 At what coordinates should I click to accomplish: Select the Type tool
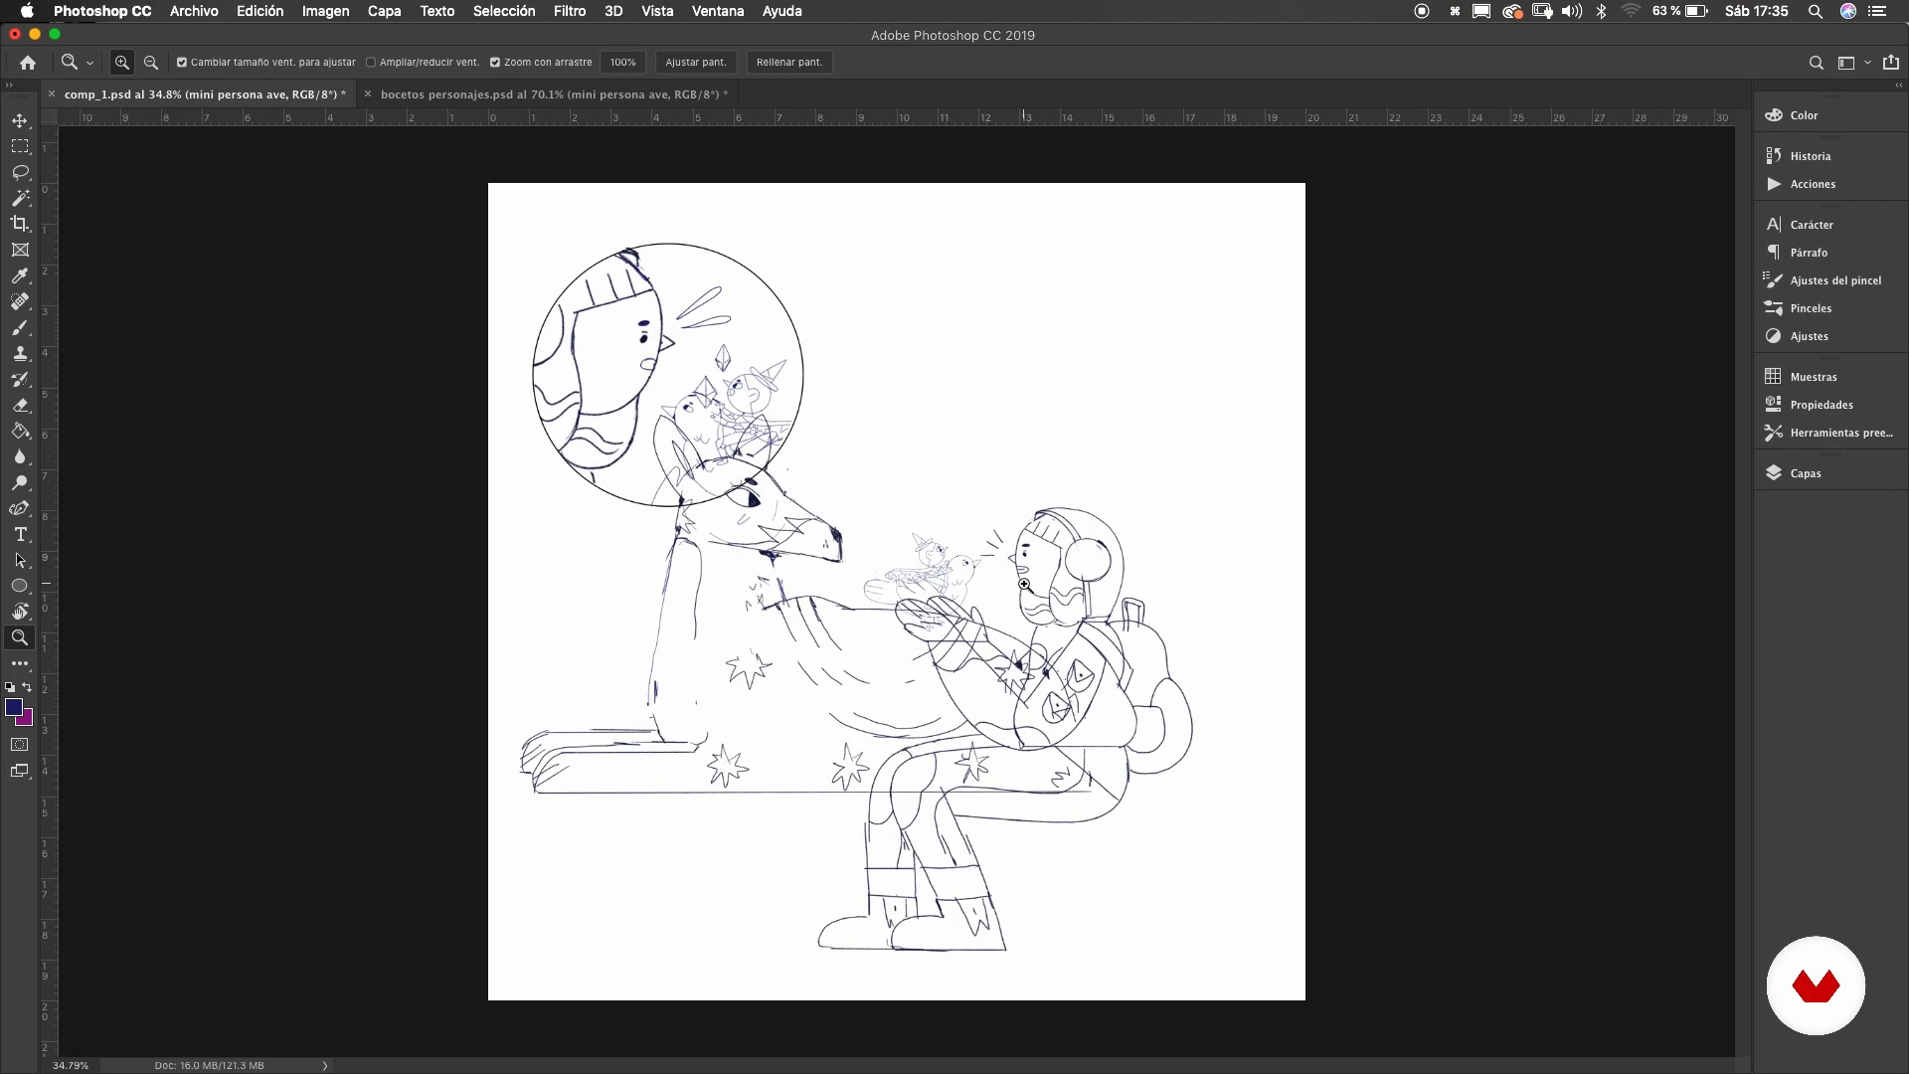pyautogui.click(x=20, y=534)
